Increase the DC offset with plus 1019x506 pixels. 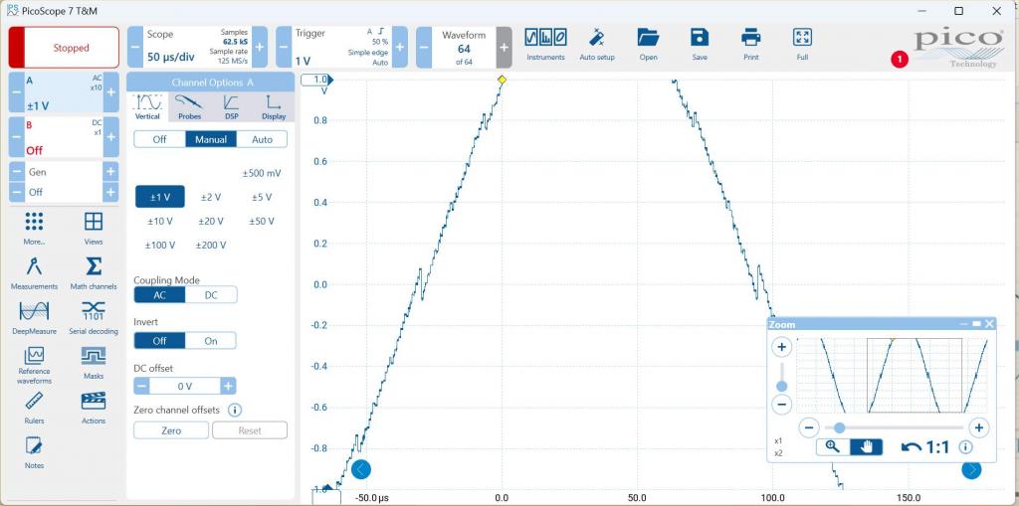click(x=229, y=386)
